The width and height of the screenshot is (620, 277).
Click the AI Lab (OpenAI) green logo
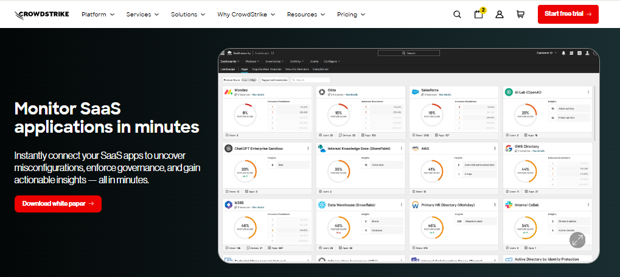pos(509,92)
